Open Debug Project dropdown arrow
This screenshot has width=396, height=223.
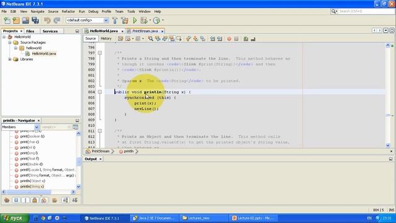150,20
